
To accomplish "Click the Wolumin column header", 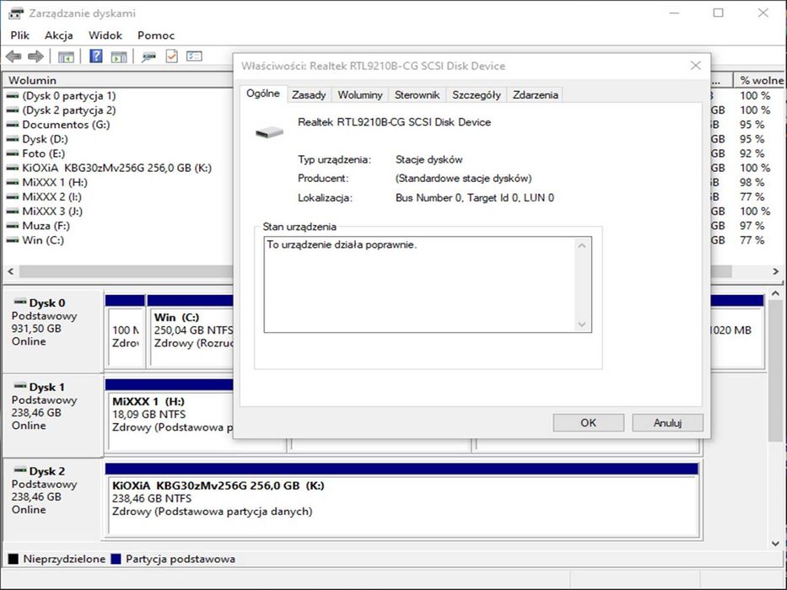I will point(118,80).
